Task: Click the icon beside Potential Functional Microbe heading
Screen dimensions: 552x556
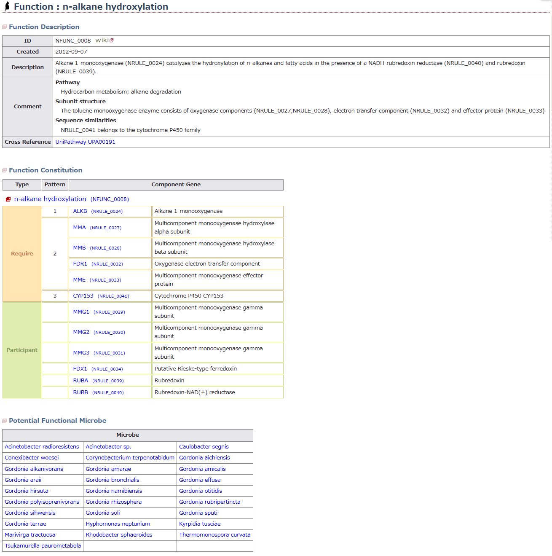Action: pyautogui.click(x=5, y=421)
